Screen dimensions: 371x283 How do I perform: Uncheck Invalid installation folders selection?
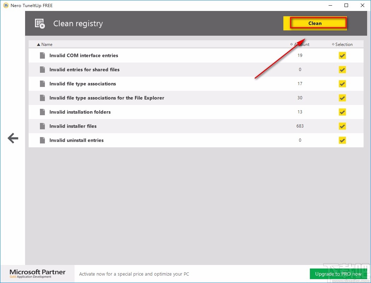pyautogui.click(x=342, y=112)
